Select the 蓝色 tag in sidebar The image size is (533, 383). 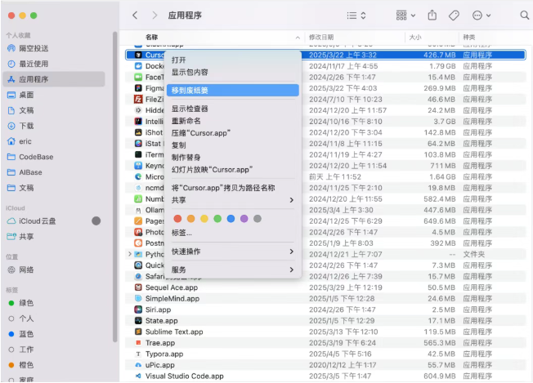click(x=54, y=334)
